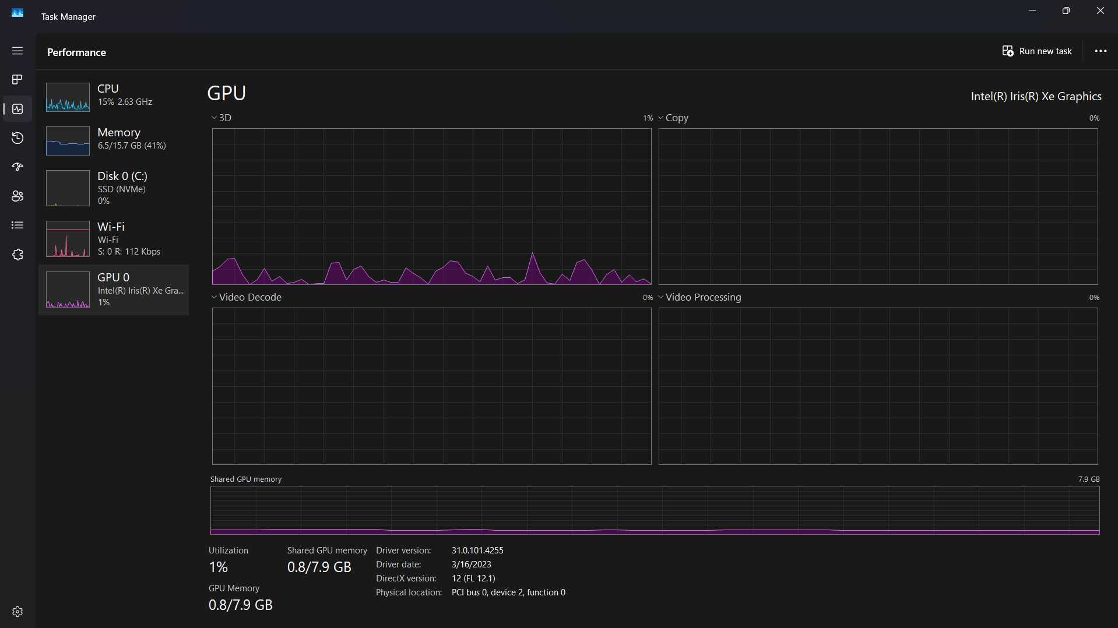Open the hamburger navigation menu

coord(17,51)
